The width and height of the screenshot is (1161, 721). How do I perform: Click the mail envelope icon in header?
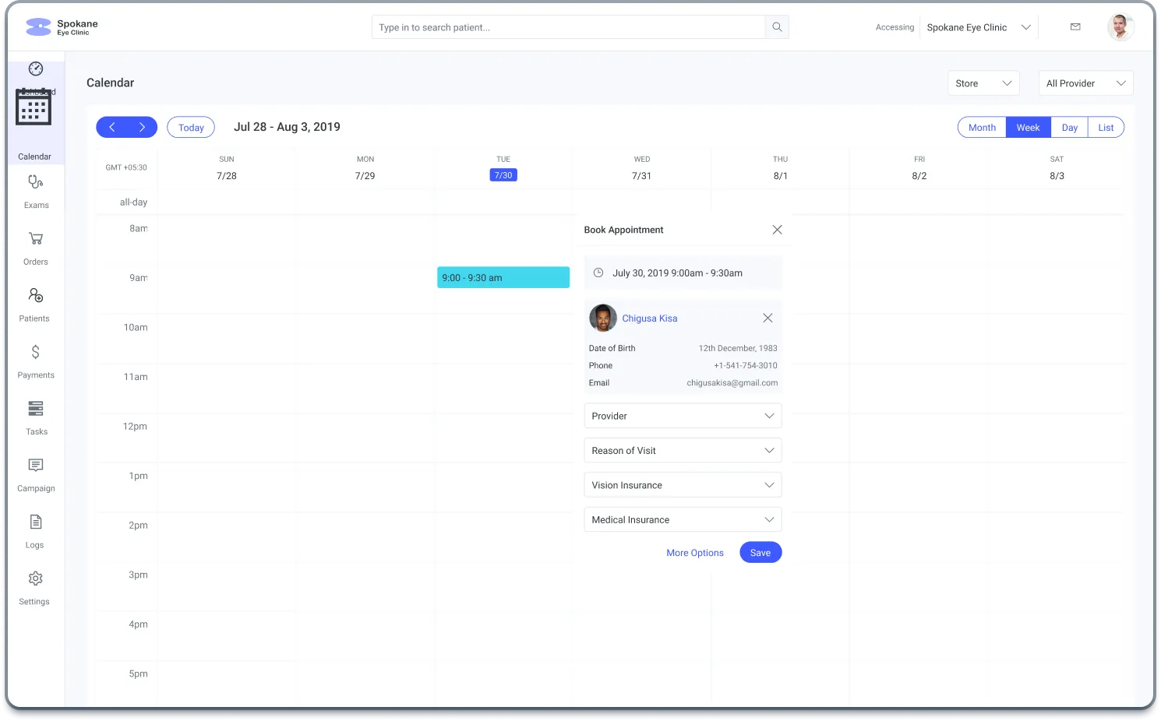pos(1075,27)
